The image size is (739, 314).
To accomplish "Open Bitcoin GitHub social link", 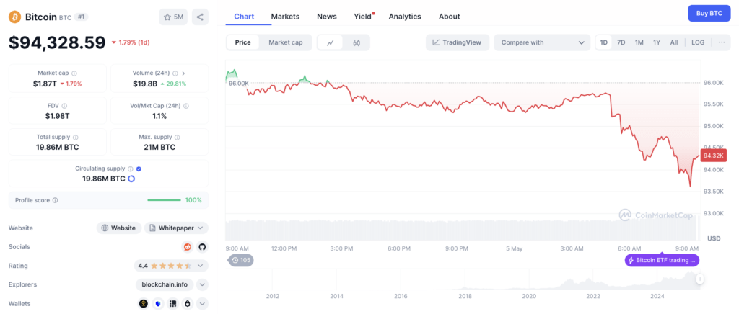I will pyautogui.click(x=202, y=247).
